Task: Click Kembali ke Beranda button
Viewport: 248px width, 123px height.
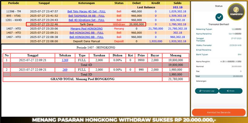Action: [x=219, y=112]
